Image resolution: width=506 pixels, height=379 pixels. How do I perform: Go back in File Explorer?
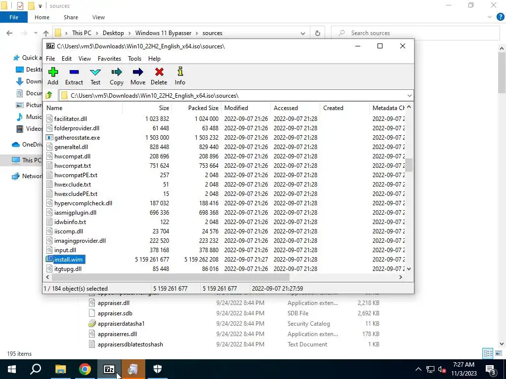pyautogui.click(x=10, y=33)
